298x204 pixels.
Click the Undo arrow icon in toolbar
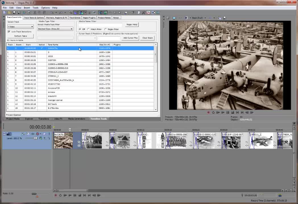(51, 12)
